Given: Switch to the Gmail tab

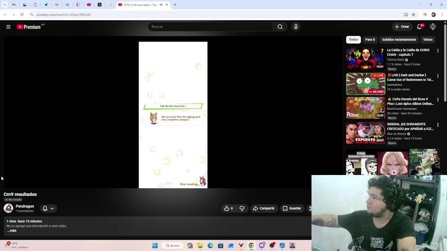Looking at the screenshot, I should pyautogui.click(x=14, y=5).
